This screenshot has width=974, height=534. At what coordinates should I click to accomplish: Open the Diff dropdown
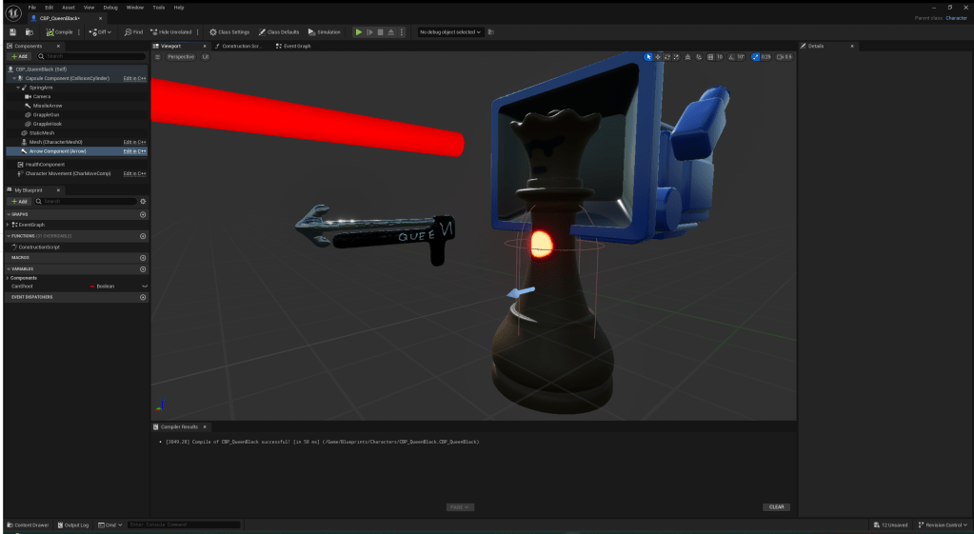coord(100,32)
